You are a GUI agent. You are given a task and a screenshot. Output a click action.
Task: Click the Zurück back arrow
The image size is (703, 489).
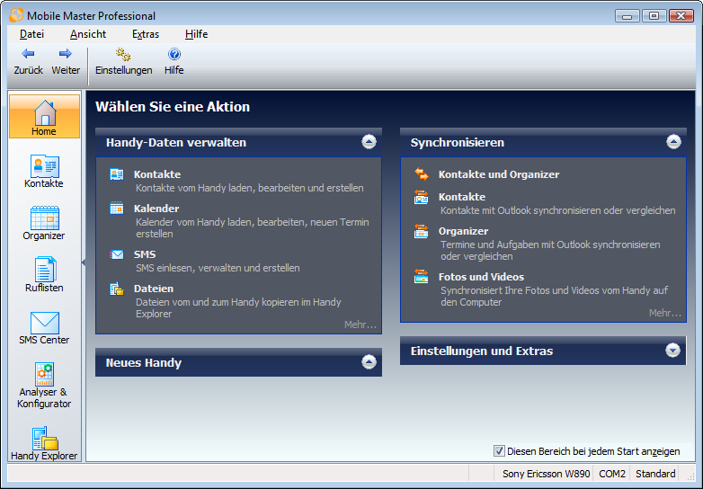click(28, 60)
